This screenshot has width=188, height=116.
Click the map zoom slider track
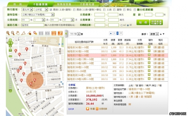tap(10, 71)
